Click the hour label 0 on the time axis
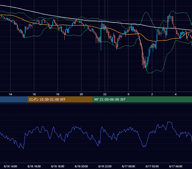This screenshot has height=169, width=192. click(x=128, y=94)
